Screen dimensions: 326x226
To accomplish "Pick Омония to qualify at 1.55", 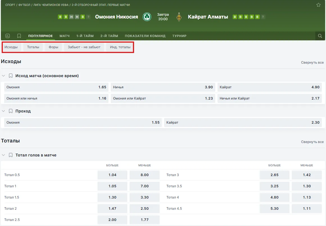I will click(x=83, y=123).
